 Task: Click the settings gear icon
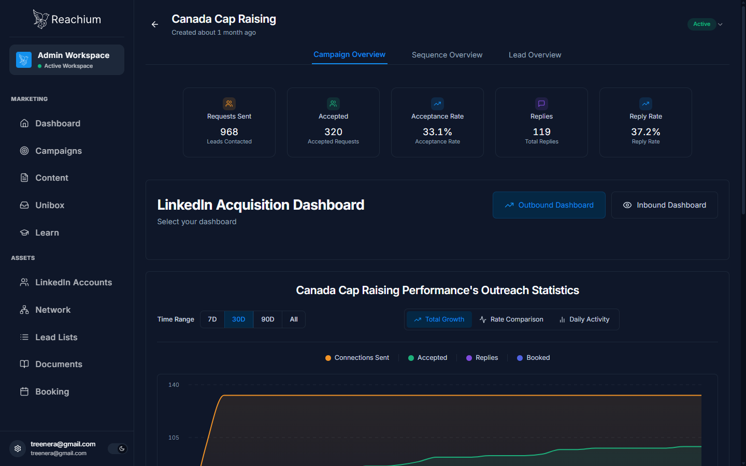(18, 448)
